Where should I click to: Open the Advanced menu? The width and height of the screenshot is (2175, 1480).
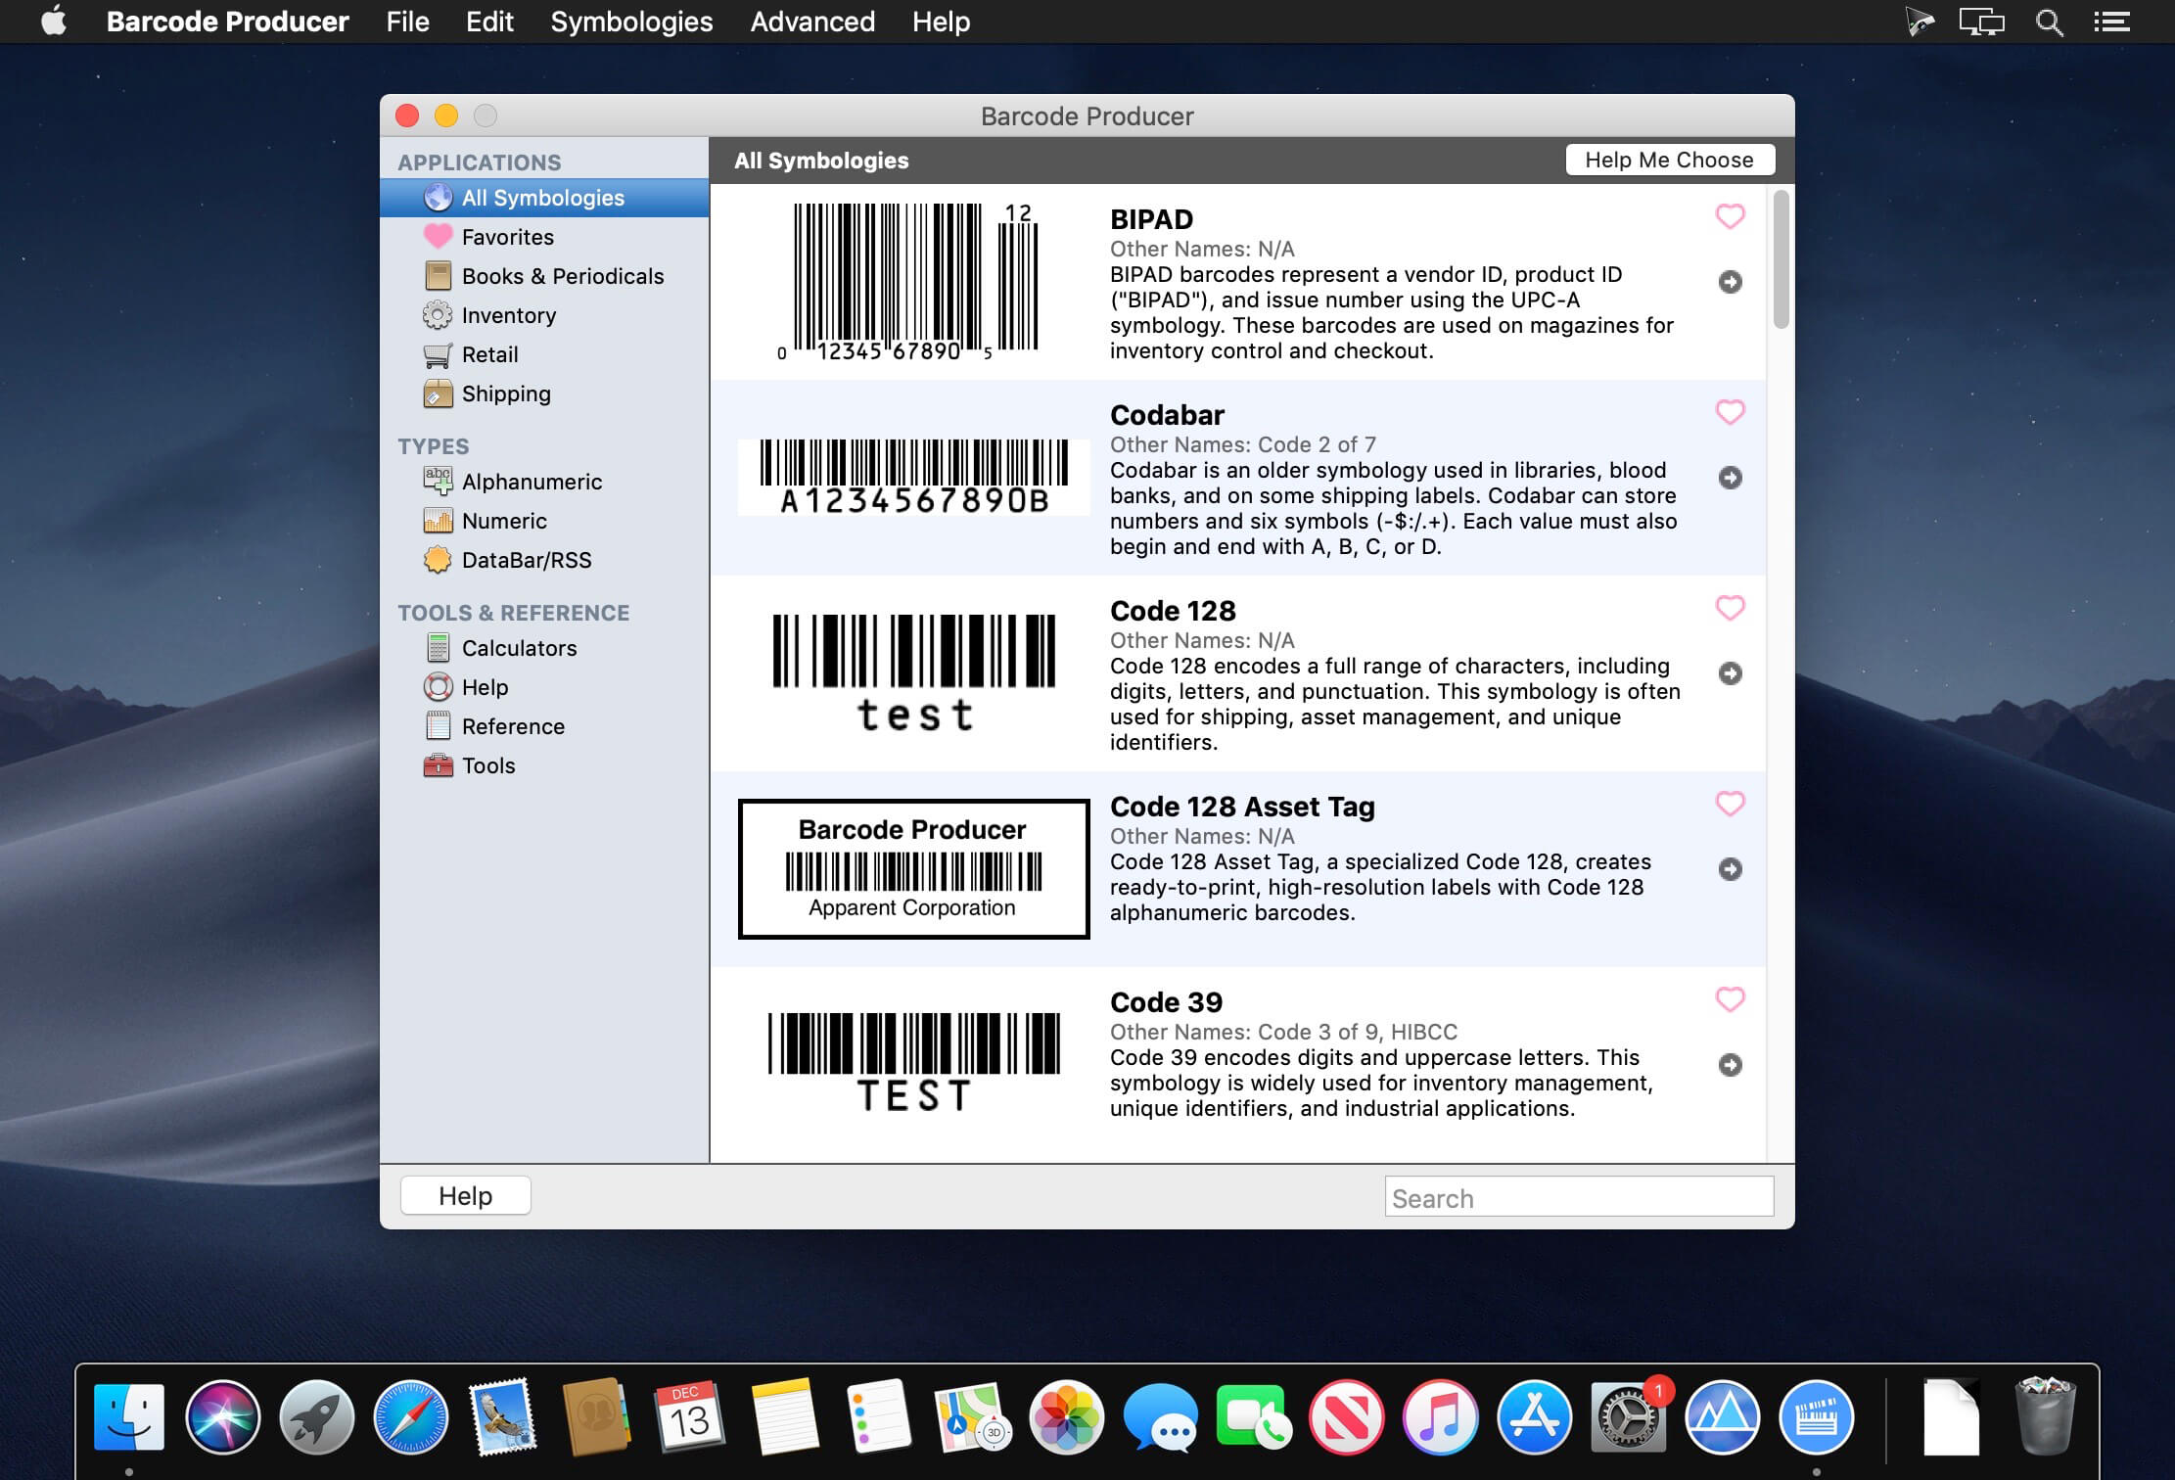pos(812,22)
